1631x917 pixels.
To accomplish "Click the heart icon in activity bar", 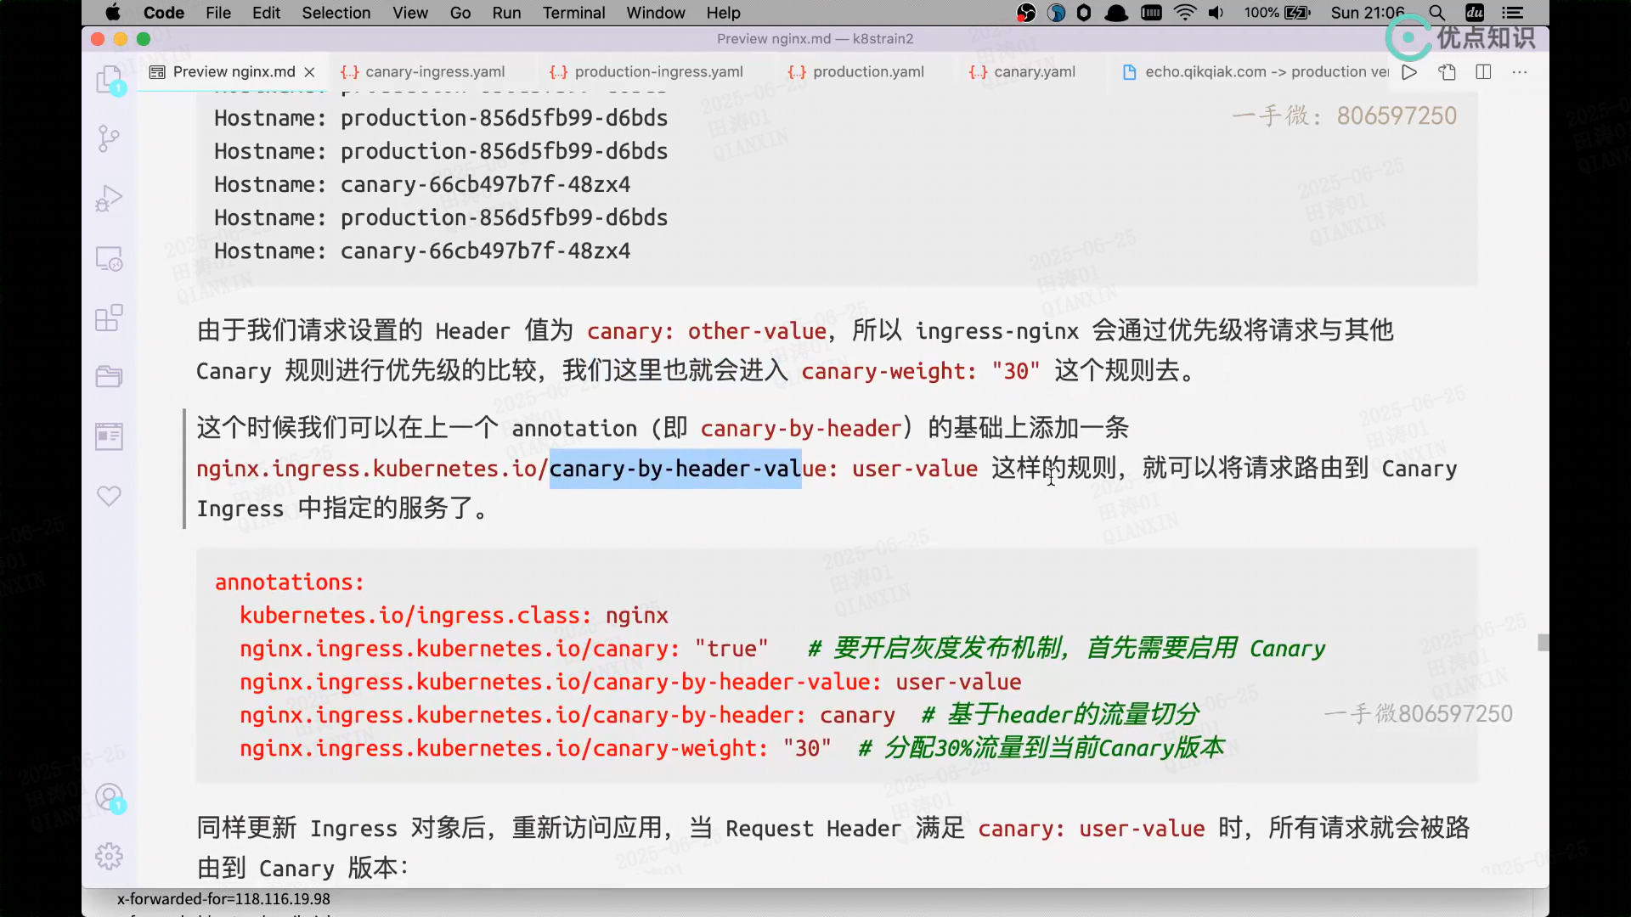I will coord(109,496).
